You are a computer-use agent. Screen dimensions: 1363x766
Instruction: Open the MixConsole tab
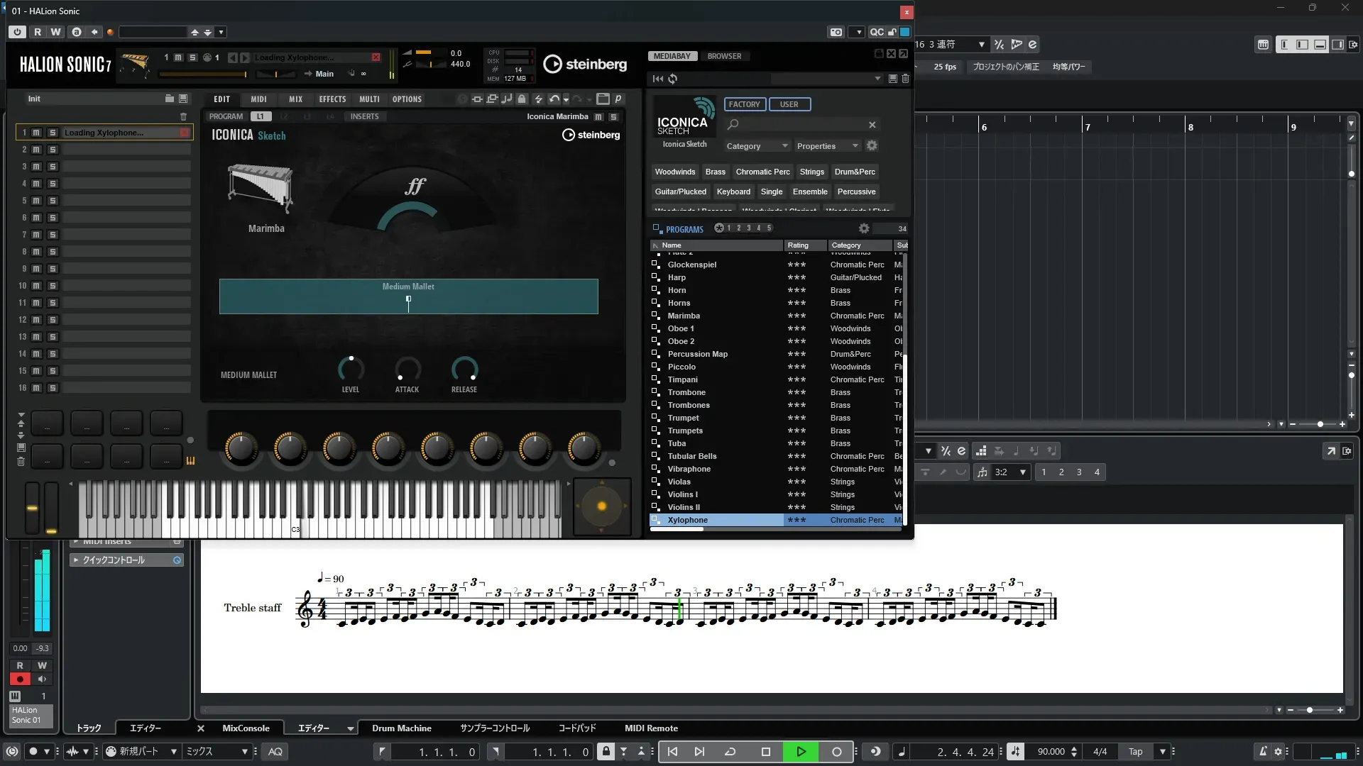(246, 728)
